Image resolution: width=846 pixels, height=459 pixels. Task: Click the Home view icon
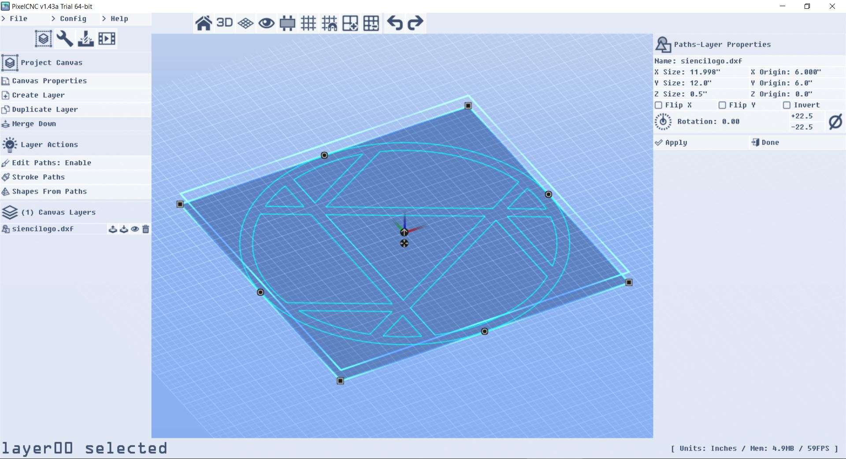204,23
